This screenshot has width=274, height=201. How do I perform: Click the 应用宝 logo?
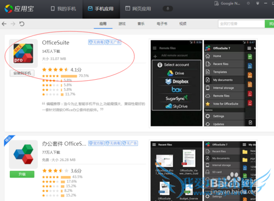point(19,9)
